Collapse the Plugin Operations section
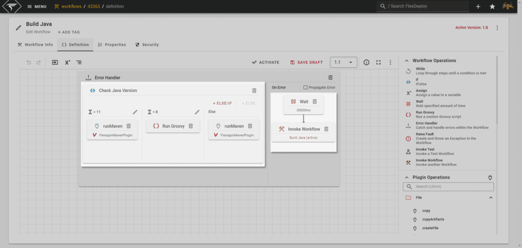The height and width of the screenshot is (248, 522). [406, 178]
